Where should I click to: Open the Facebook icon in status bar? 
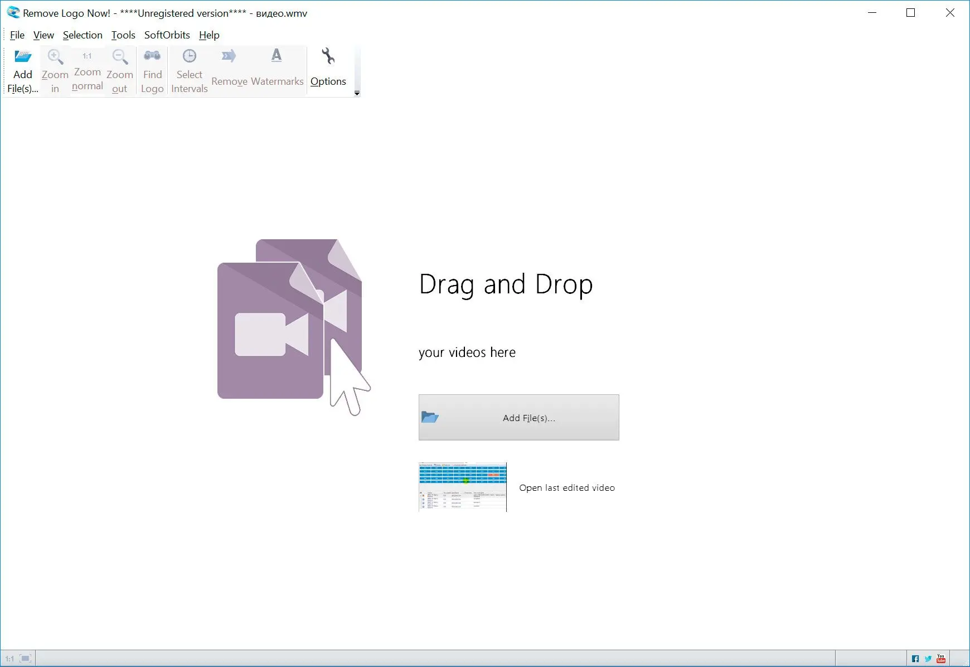tap(915, 659)
